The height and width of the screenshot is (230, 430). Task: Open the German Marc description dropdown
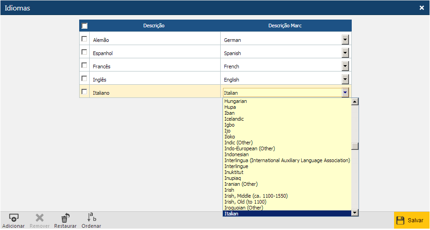[x=345, y=40]
